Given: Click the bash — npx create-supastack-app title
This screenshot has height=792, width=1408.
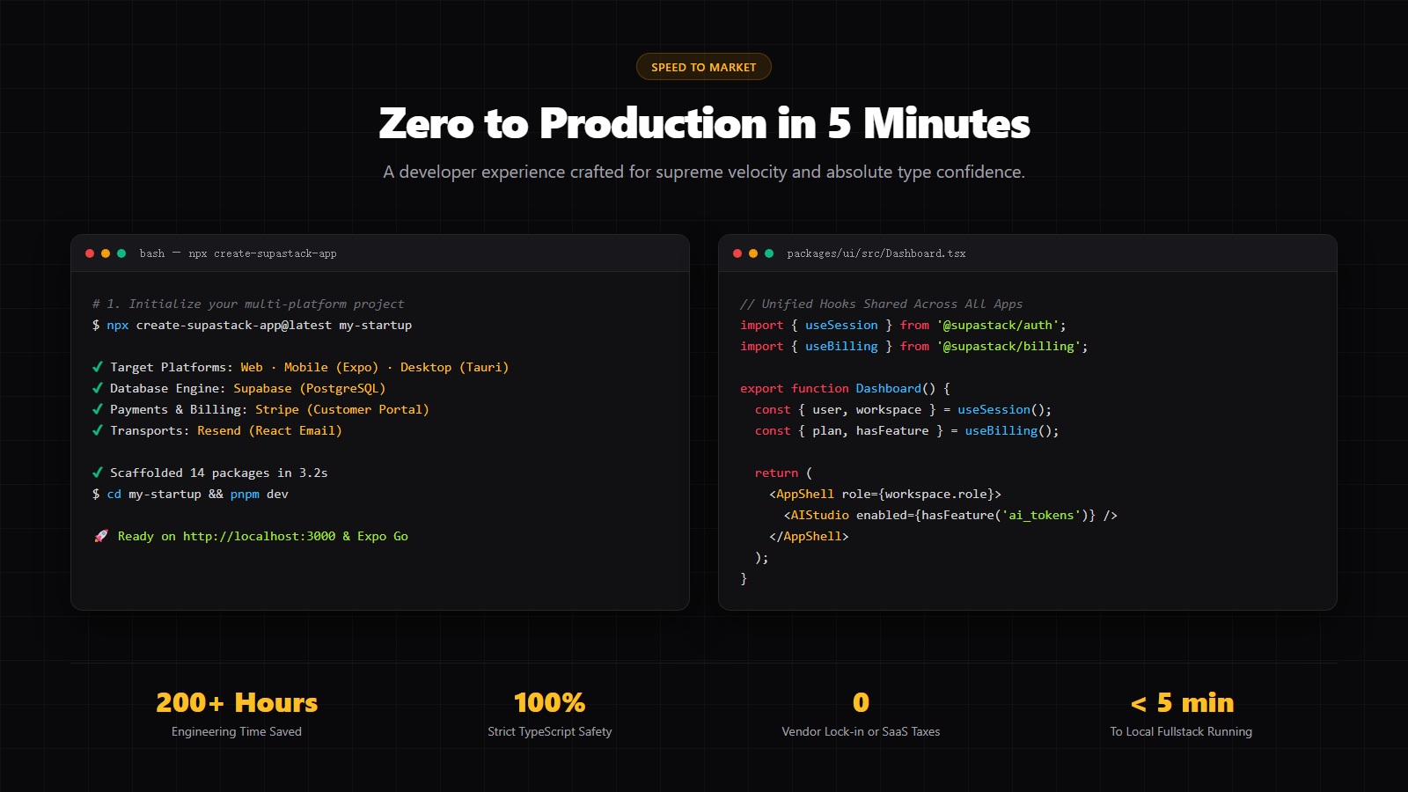Looking at the screenshot, I should click(x=238, y=253).
